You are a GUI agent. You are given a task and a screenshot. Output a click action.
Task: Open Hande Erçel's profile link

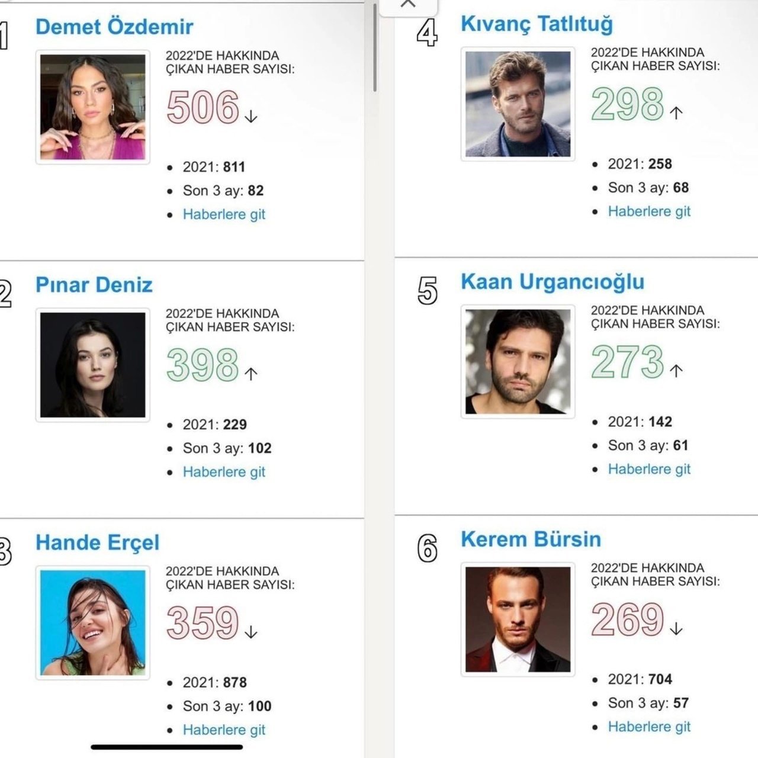(x=98, y=542)
